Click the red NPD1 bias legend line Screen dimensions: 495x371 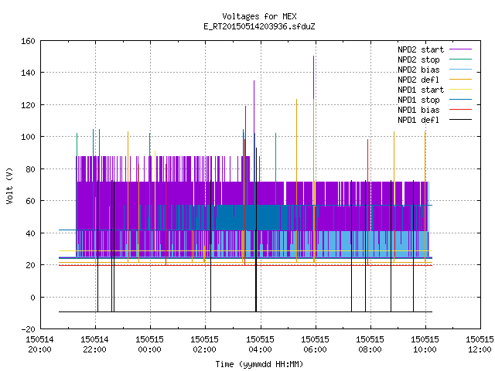(x=461, y=110)
